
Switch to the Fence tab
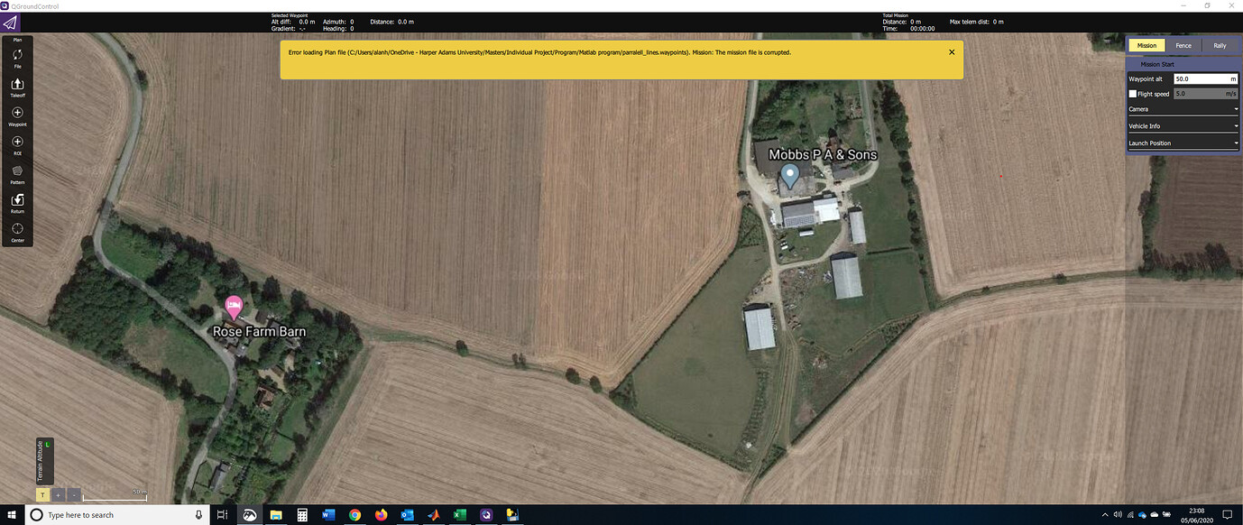(1183, 45)
